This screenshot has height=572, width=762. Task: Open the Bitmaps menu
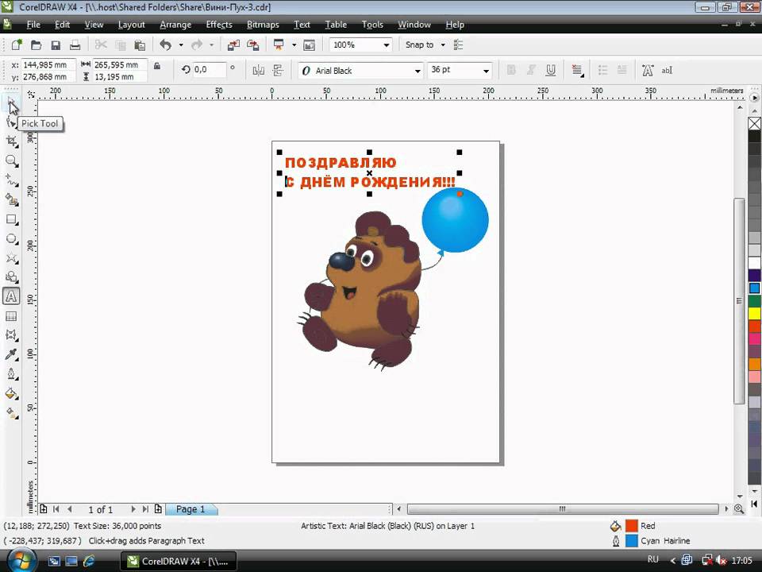[x=263, y=25]
